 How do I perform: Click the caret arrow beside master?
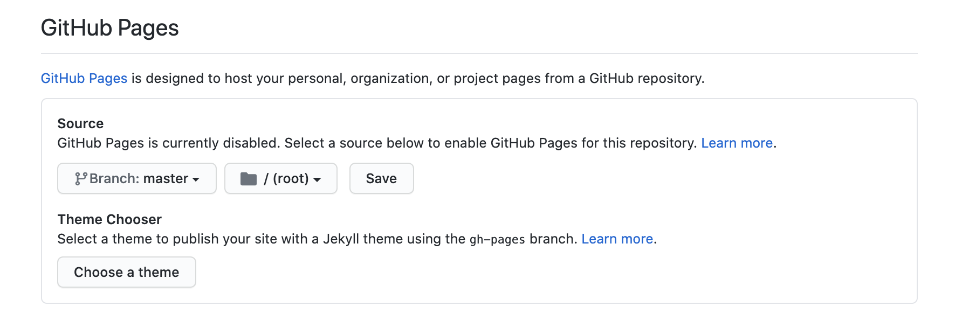click(x=196, y=179)
